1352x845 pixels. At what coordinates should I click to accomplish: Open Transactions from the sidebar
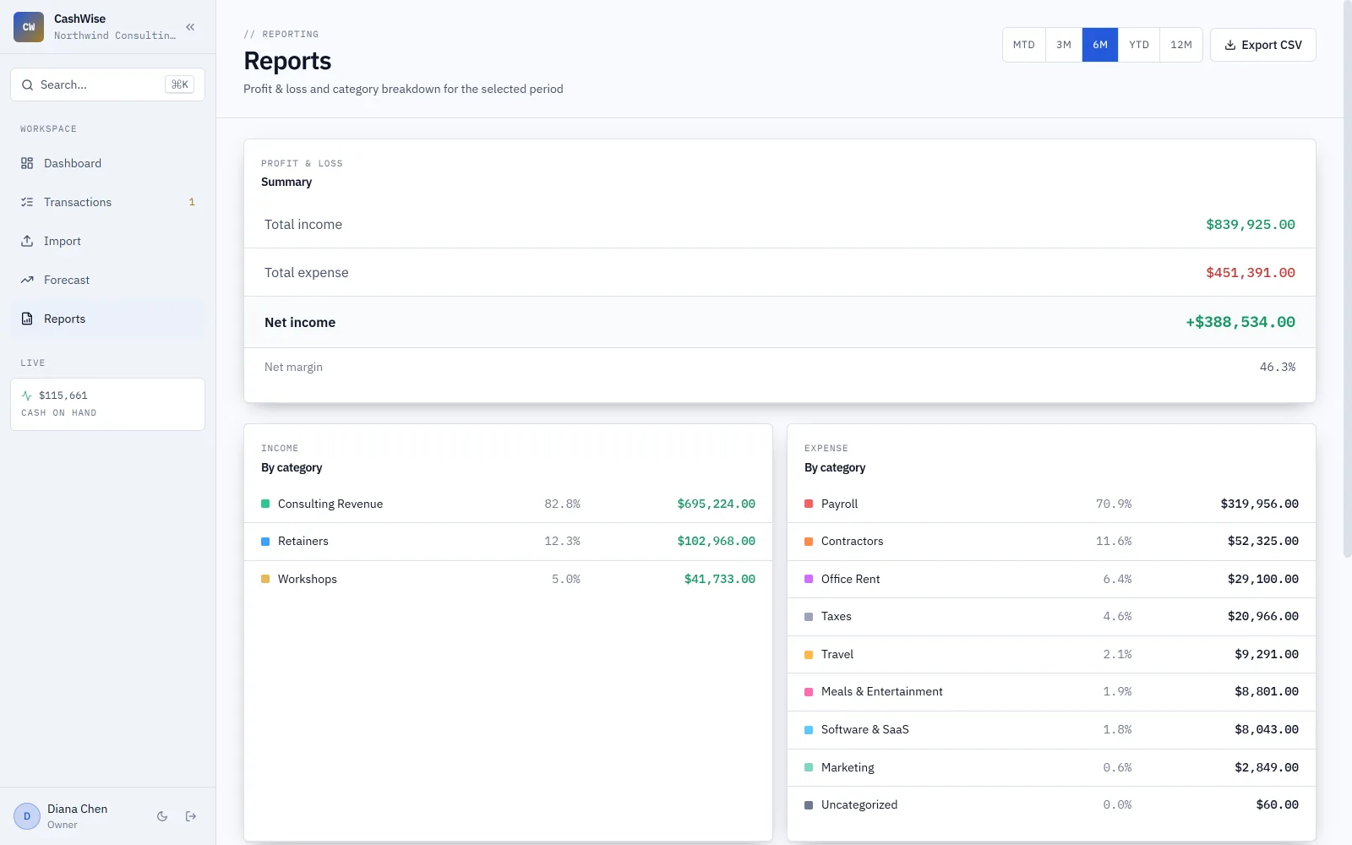[x=107, y=202]
